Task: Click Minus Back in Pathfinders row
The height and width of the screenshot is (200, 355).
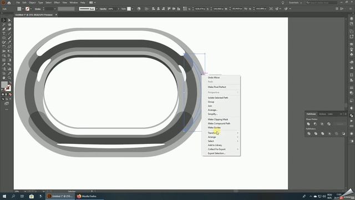Action: tap(343, 133)
